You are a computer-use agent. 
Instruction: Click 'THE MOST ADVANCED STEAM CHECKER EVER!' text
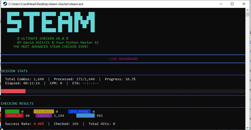click(x=51, y=47)
